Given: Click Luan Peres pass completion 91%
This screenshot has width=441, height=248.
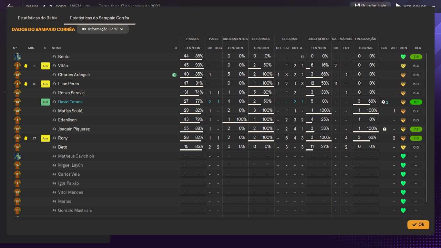Looking at the screenshot, I should [x=199, y=83].
